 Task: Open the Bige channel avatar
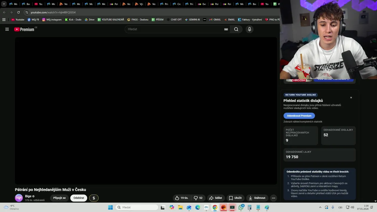[x=19, y=198]
